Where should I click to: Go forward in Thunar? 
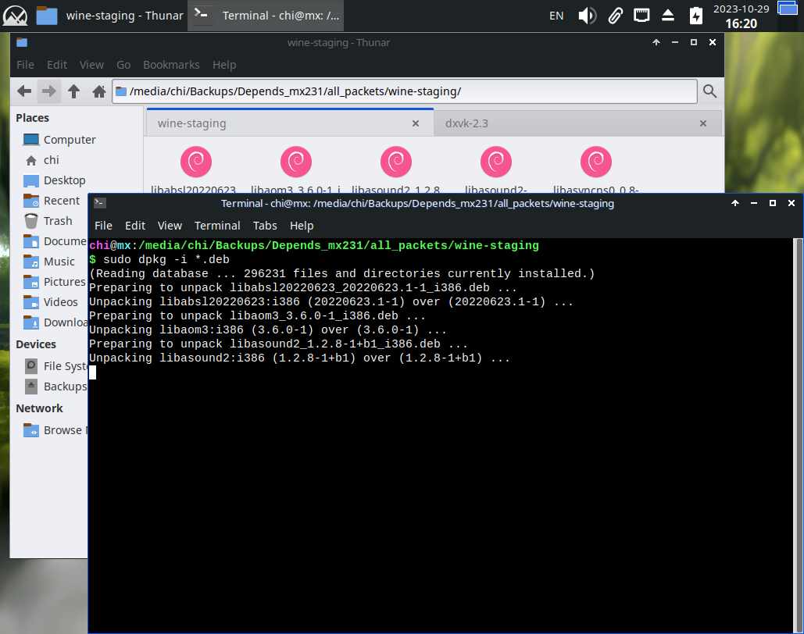pos(48,91)
